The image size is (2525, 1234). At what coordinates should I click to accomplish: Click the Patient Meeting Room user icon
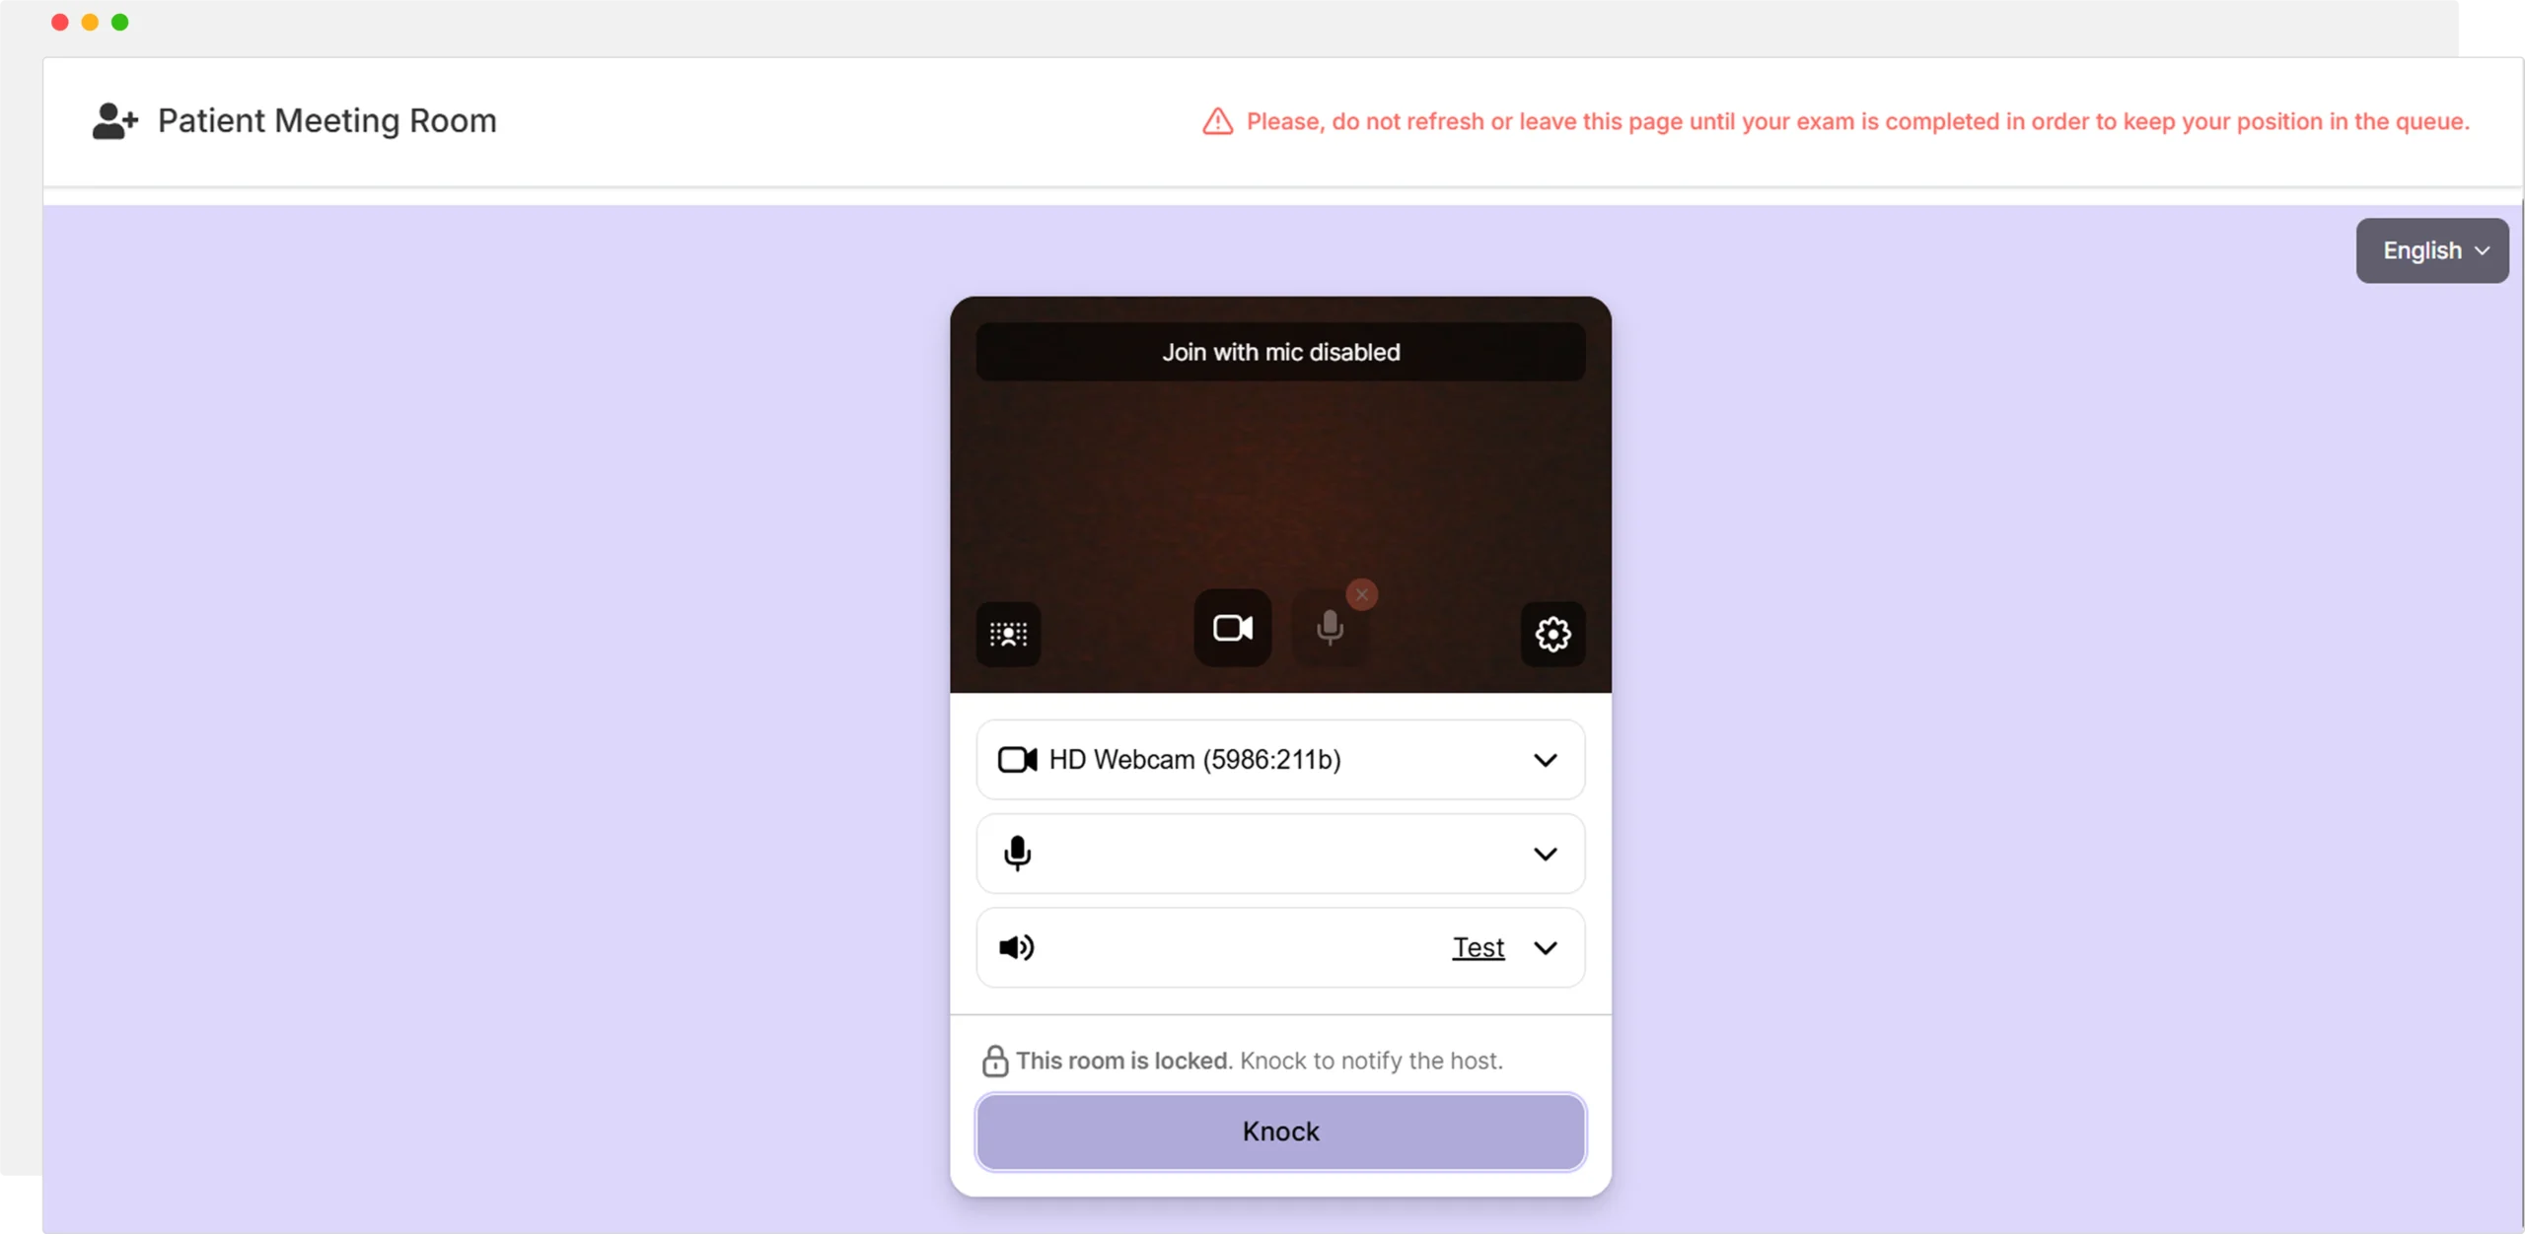click(x=114, y=121)
